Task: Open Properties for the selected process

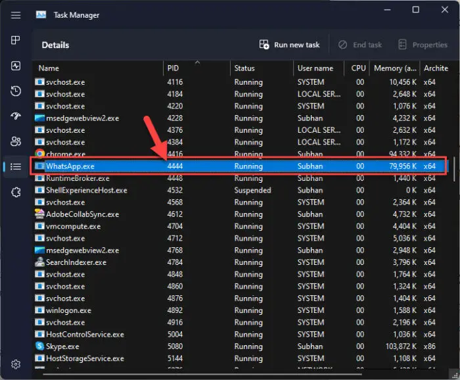Action: (423, 45)
